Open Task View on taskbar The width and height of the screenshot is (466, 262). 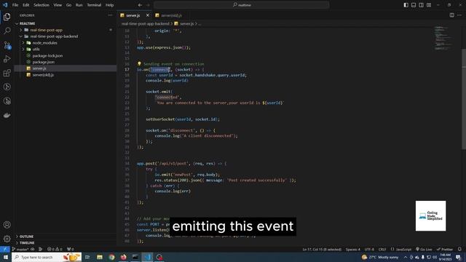tap(87, 257)
